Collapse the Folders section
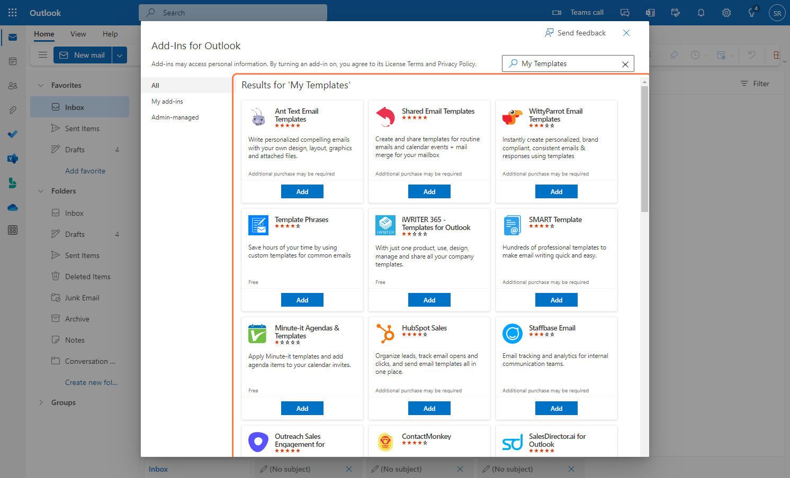790x478 pixels. [41, 191]
